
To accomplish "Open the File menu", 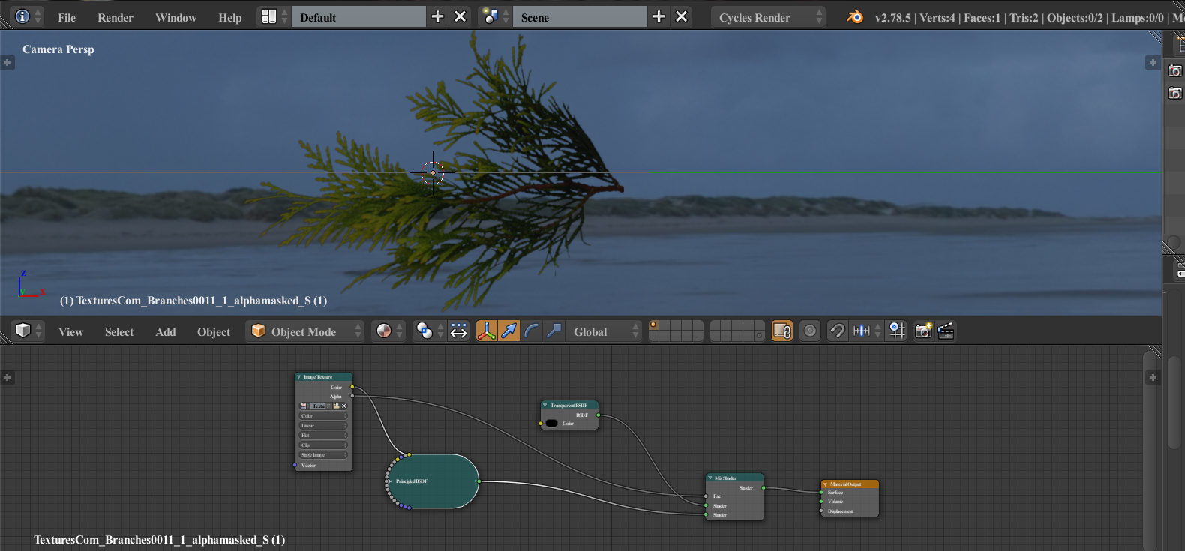I will coord(67,17).
